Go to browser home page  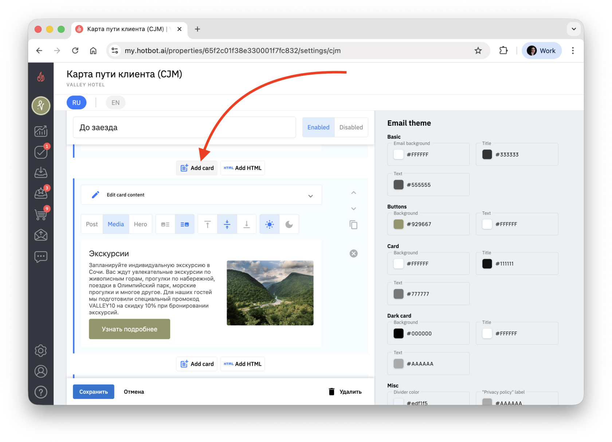point(93,51)
